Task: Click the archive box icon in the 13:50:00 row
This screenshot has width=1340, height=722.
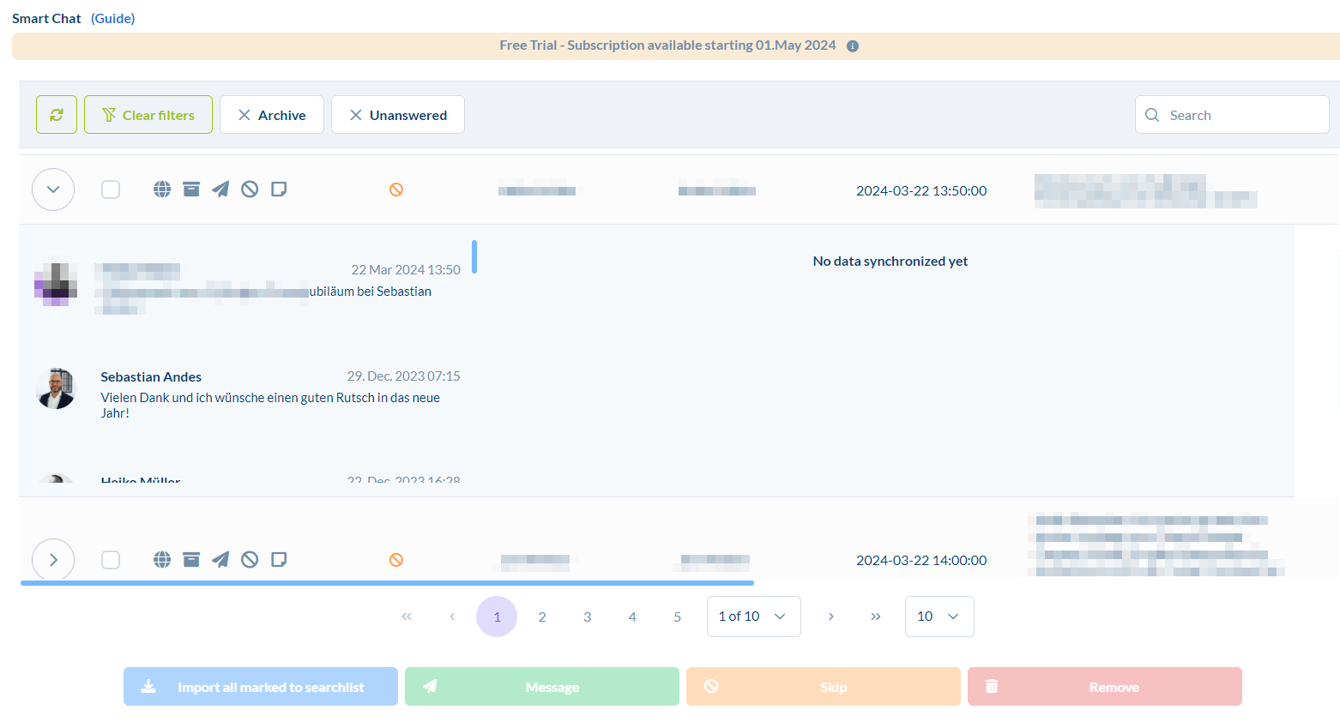Action: click(x=191, y=190)
